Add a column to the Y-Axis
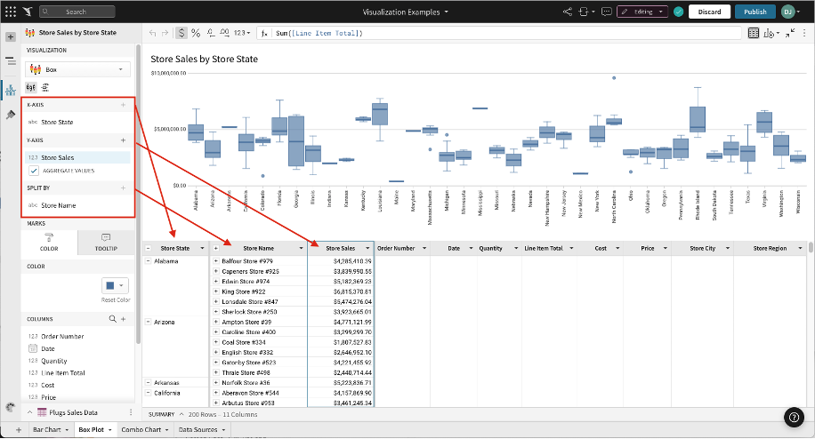Image resolution: width=815 pixels, height=439 pixels. point(123,140)
